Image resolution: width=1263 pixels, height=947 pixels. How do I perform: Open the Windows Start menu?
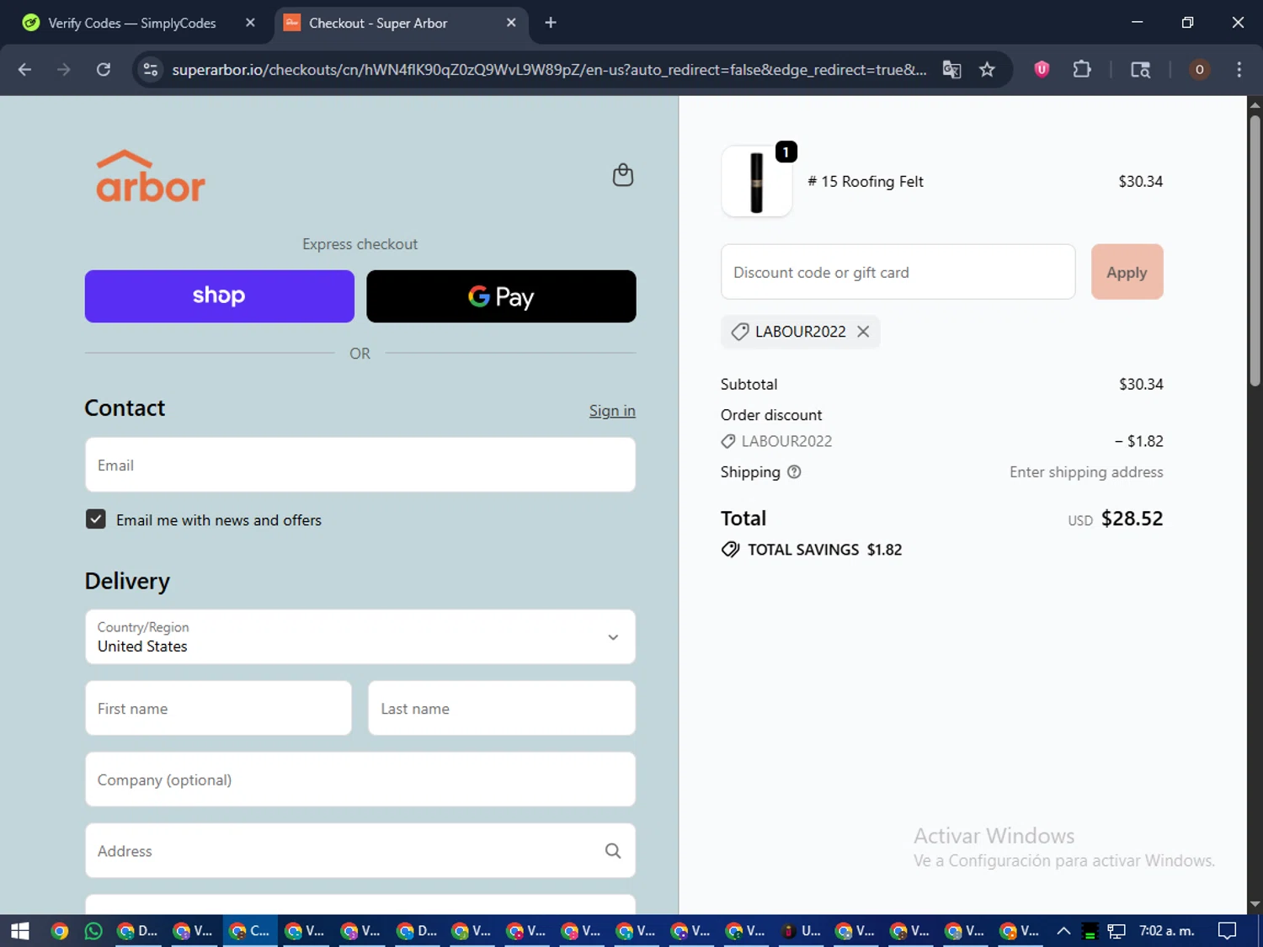(20, 931)
